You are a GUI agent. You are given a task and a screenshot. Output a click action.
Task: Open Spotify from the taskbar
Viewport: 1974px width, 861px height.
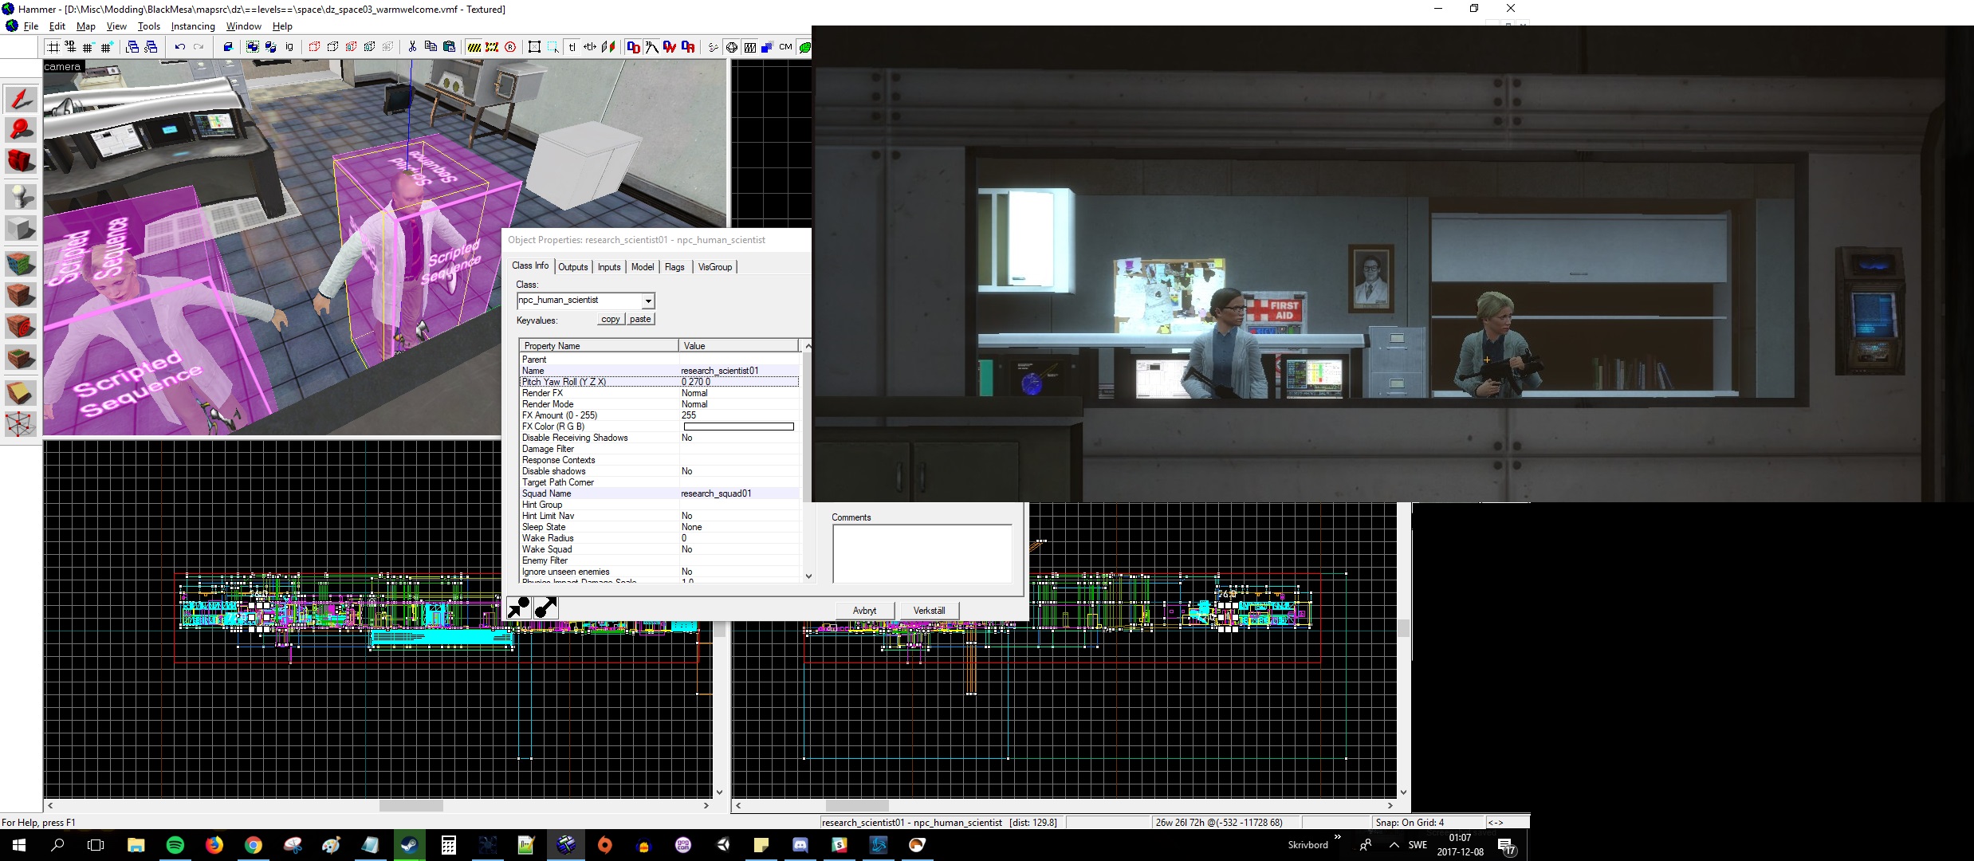pos(175,845)
